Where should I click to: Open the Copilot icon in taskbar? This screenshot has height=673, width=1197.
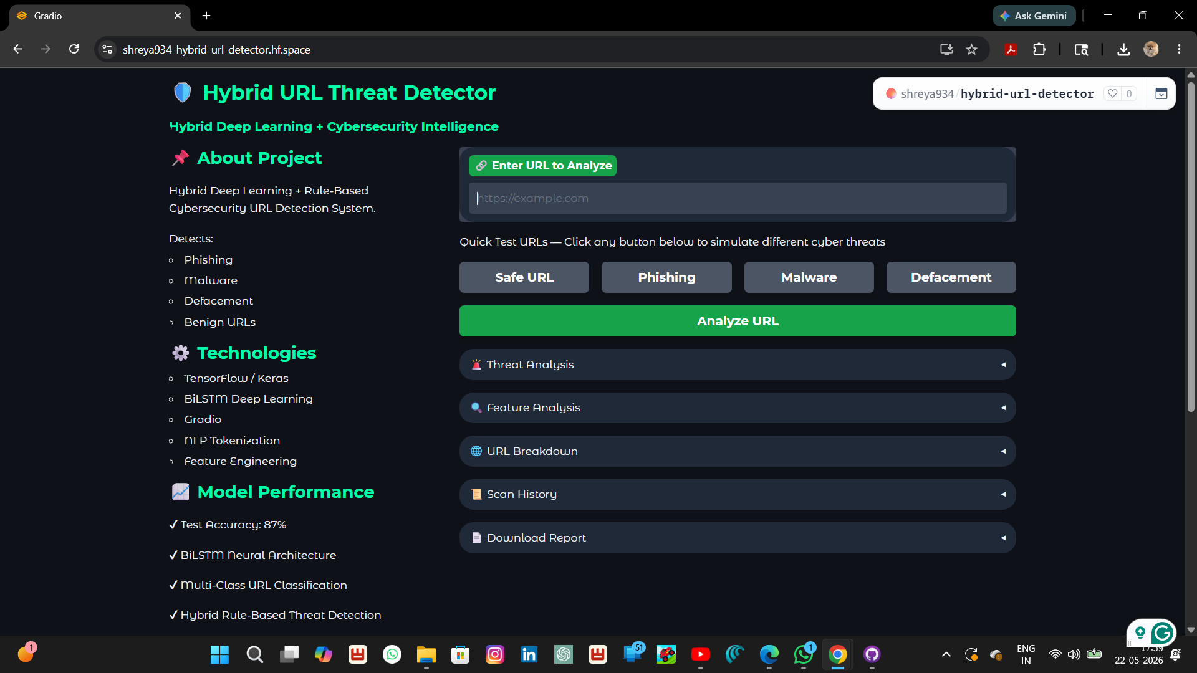point(323,654)
